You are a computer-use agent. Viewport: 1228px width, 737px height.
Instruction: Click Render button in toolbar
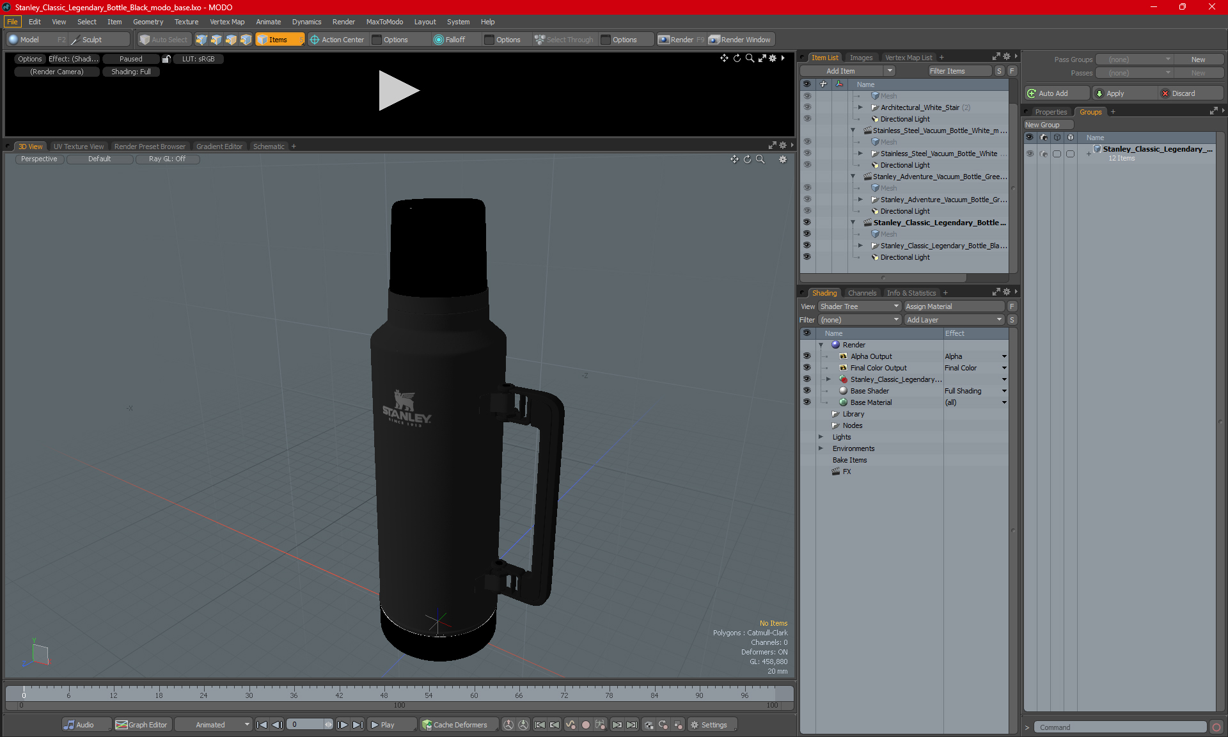coord(682,40)
